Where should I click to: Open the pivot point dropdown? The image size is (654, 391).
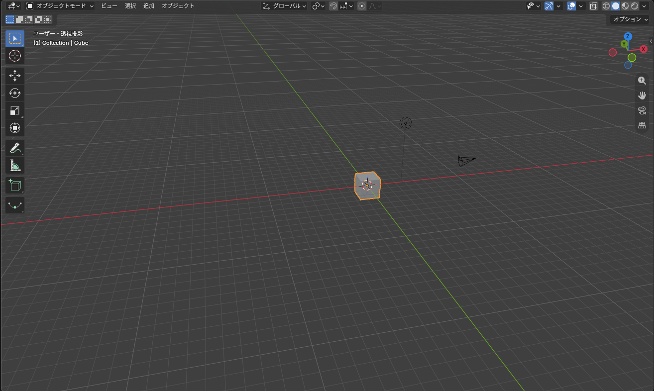(x=318, y=6)
